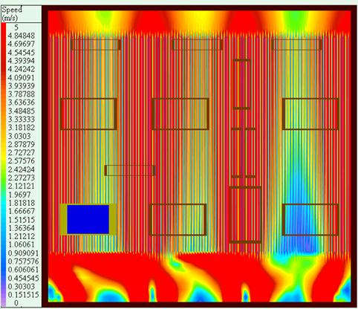Screen dimensions: 358x309
Task: Select the small horizontal component near plot center-left
Action: click(130, 170)
